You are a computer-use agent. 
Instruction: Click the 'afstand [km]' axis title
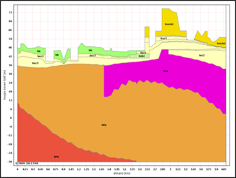coord(122,173)
